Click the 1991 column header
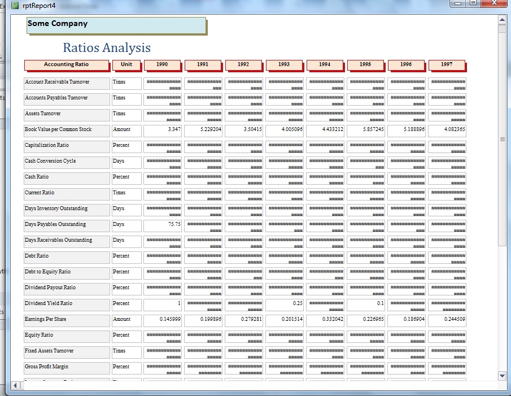 pyautogui.click(x=203, y=64)
